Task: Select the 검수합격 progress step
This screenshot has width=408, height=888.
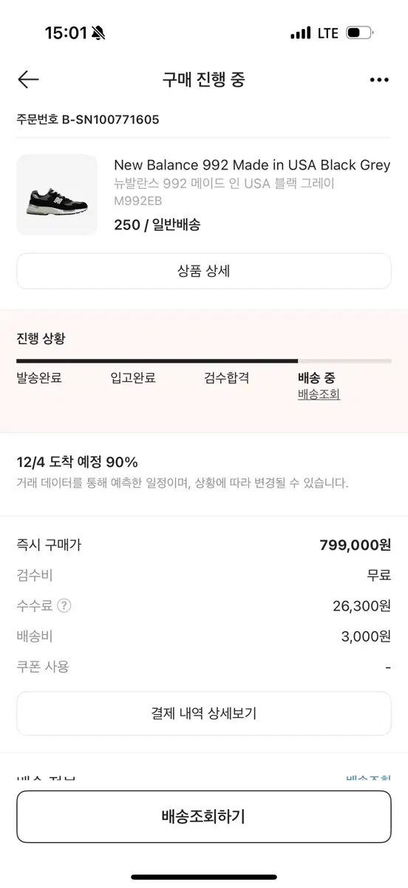Action: 227,378
